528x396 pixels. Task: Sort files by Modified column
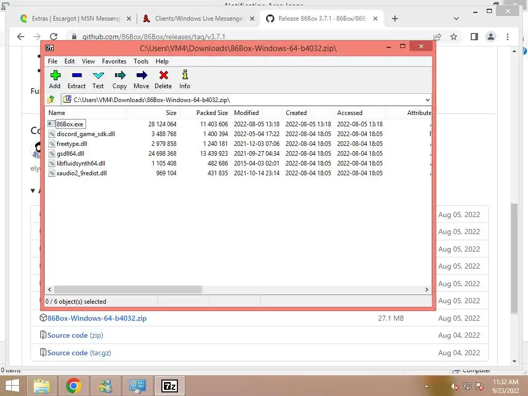click(x=257, y=113)
